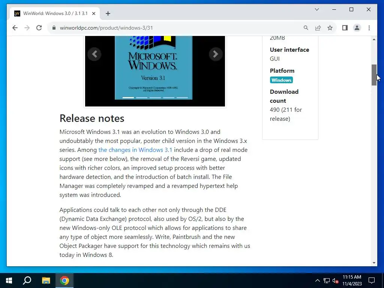Select the WinWorld Windows 3.1 tab
The height and width of the screenshot is (288, 384).
tap(55, 13)
